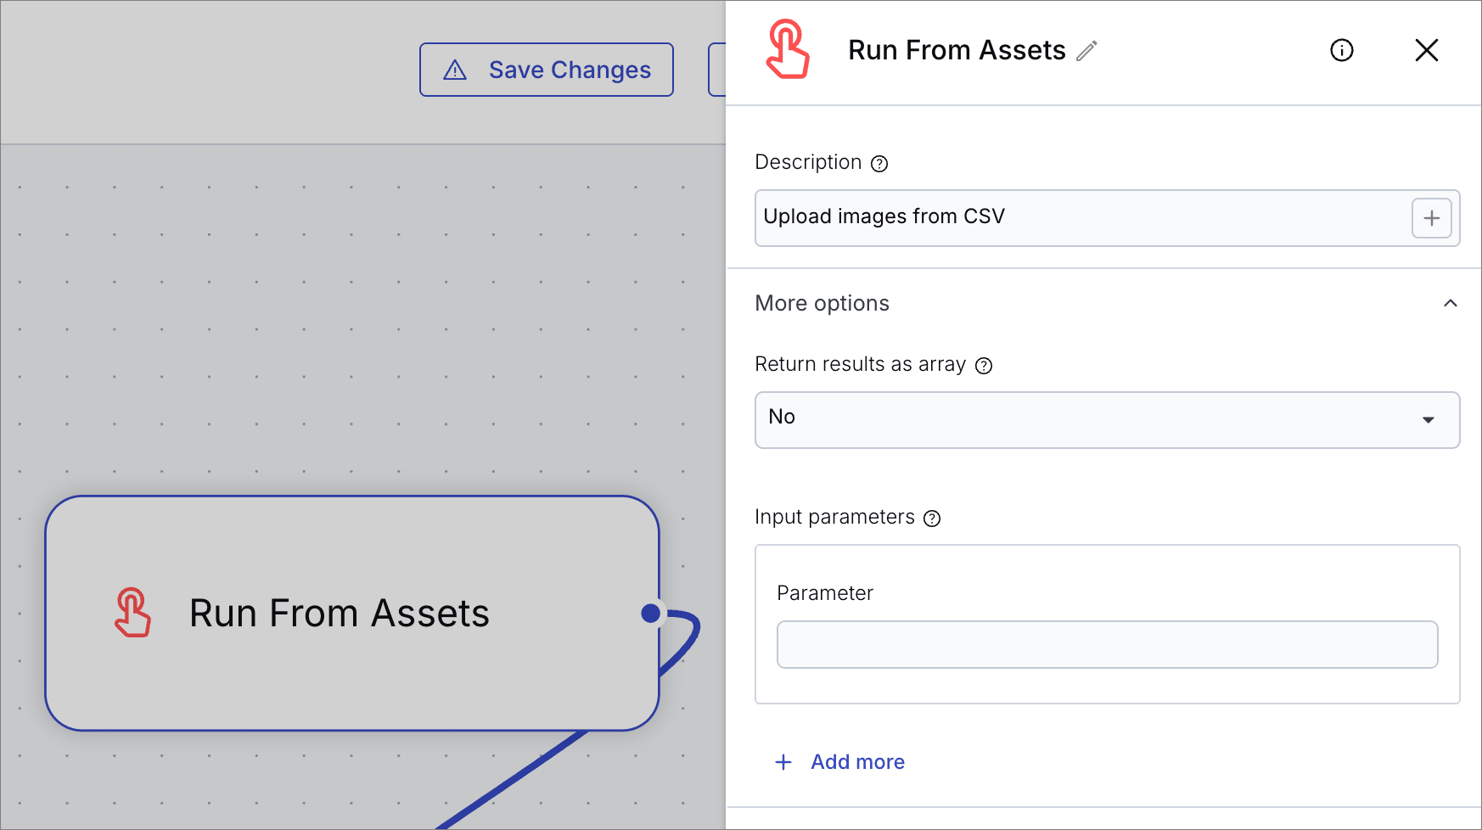Viewport: 1482px width, 830px height.
Task: Click the Description help icon
Action: pos(879,163)
